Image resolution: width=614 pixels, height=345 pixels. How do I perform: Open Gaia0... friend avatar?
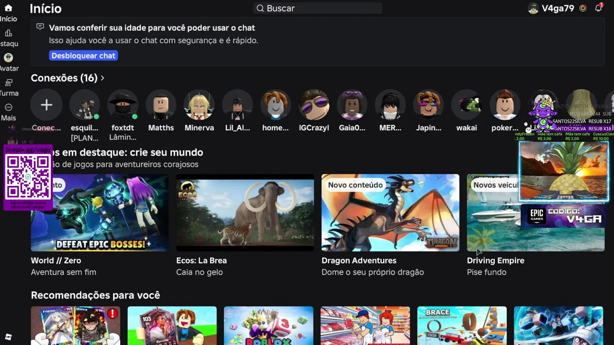point(352,105)
